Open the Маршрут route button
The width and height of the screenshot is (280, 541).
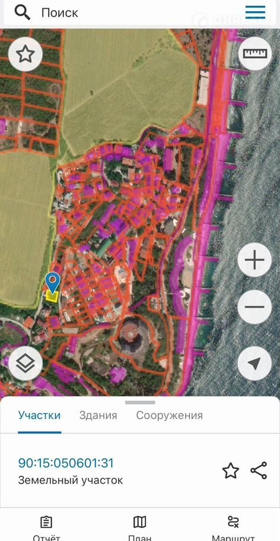pyautogui.click(x=233, y=529)
